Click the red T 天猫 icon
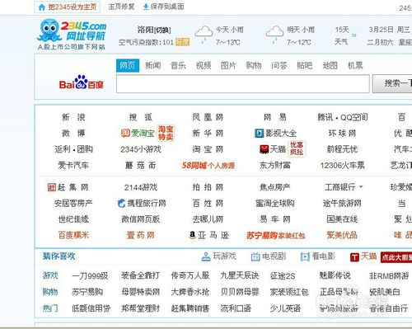The height and width of the screenshot is (329, 412). coord(354,257)
